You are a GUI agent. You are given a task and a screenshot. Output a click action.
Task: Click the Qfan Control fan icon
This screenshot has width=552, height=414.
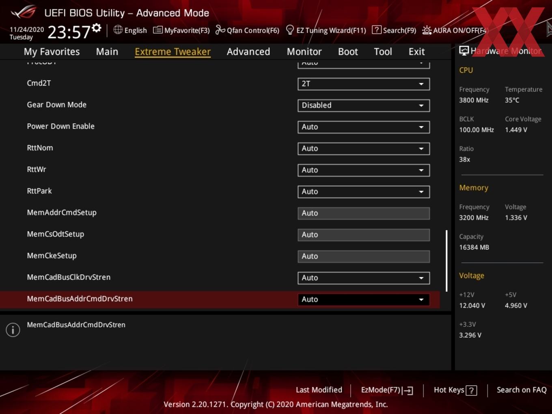(220, 30)
